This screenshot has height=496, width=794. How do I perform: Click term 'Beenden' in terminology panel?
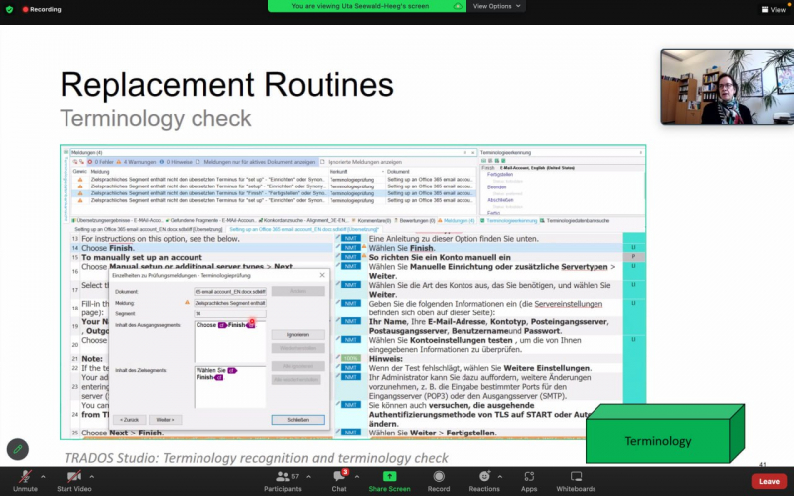(497, 187)
